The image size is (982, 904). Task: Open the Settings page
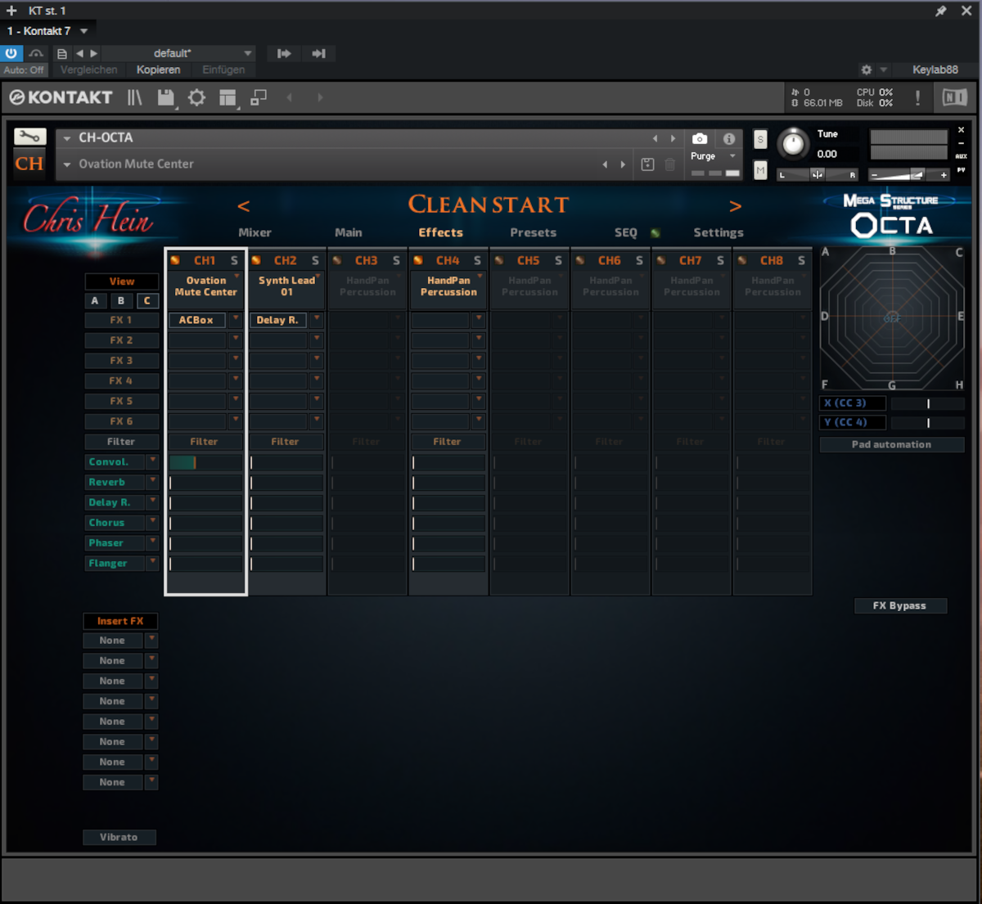click(718, 232)
